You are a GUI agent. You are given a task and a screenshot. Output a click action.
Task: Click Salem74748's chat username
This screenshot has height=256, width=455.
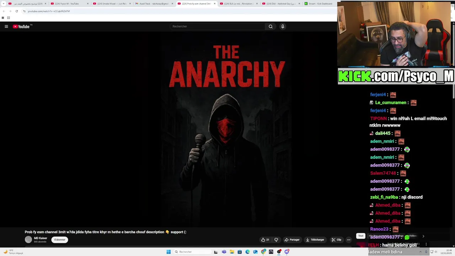click(383, 173)
